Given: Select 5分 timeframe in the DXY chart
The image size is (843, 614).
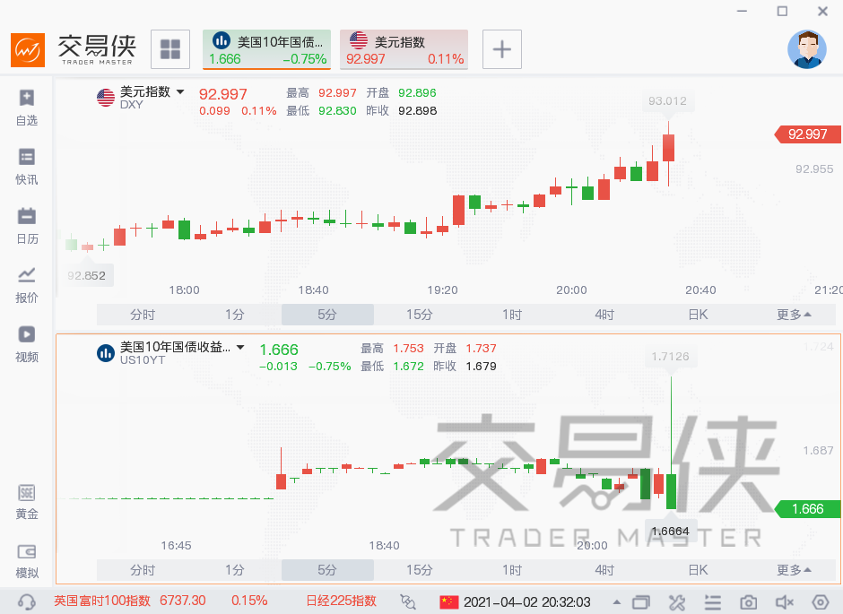Looking at the screenshot, I should 327,315.
